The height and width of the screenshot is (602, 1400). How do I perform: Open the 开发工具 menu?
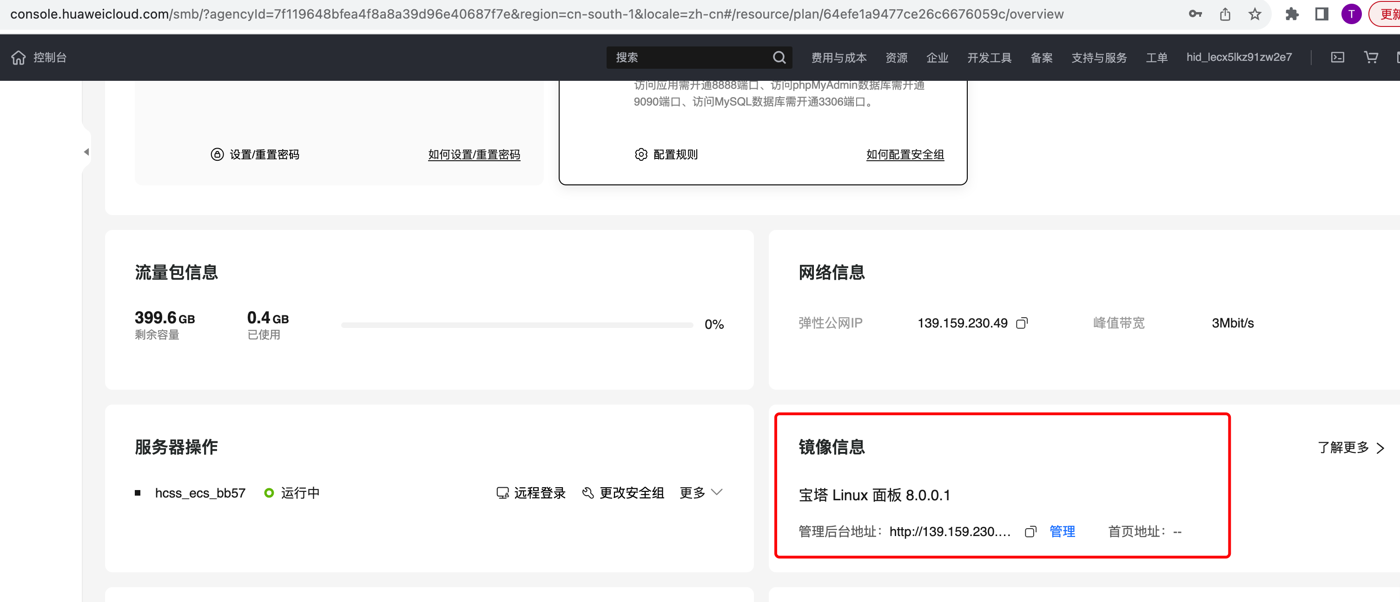pyautogui.click(x=989, y=58)
